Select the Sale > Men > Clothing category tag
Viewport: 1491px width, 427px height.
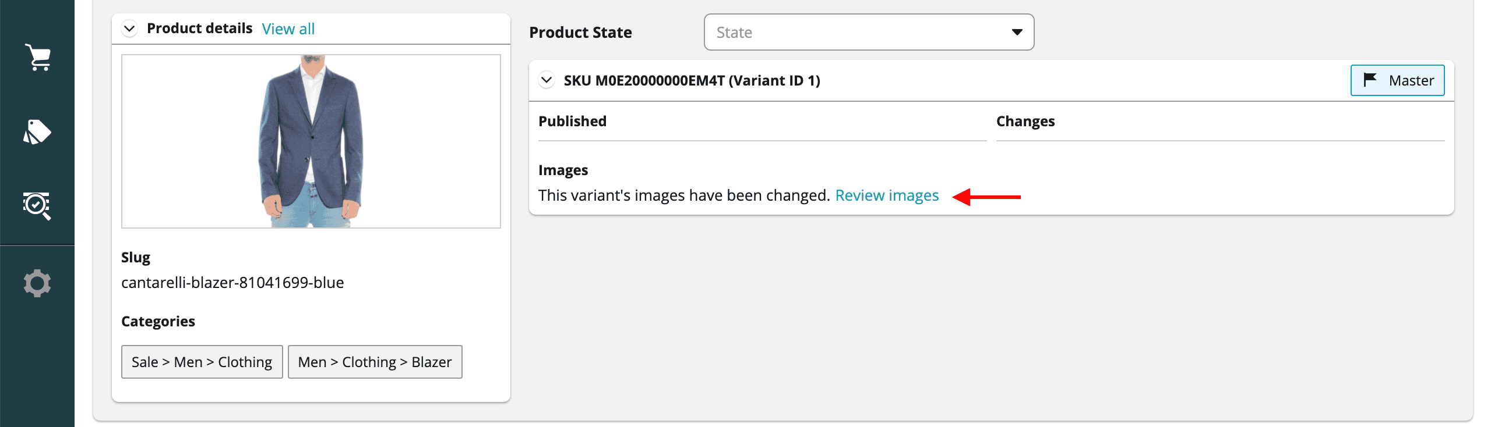[x=202, y=362]
